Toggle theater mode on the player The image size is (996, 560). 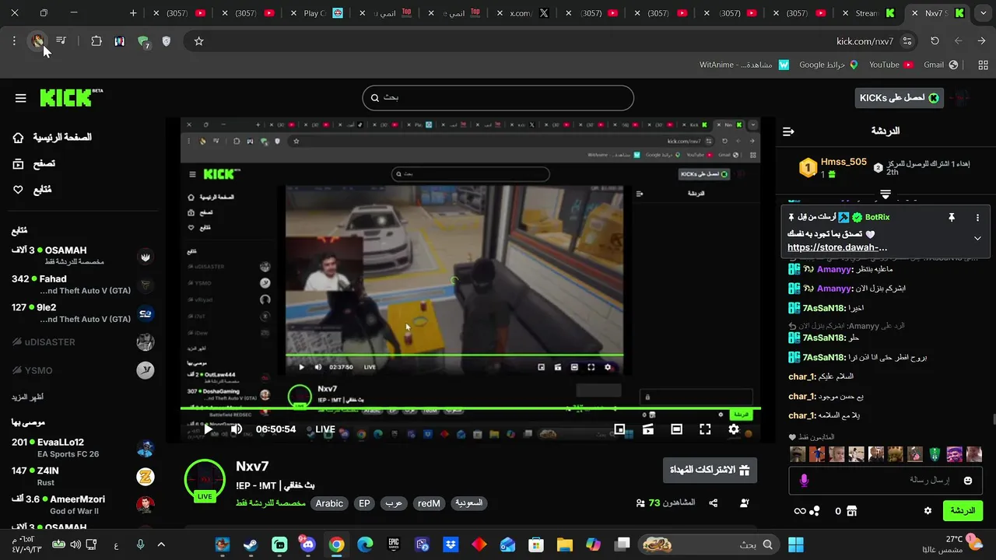coord(676,429)
